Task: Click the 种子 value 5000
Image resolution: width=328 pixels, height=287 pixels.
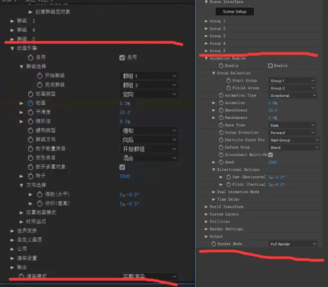Action: point(125,176)
